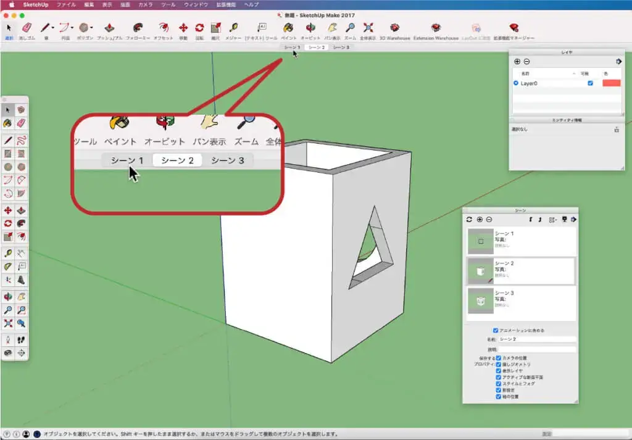Select the シーン 1 thumbnail in Scenes panel

pos(481,241)
